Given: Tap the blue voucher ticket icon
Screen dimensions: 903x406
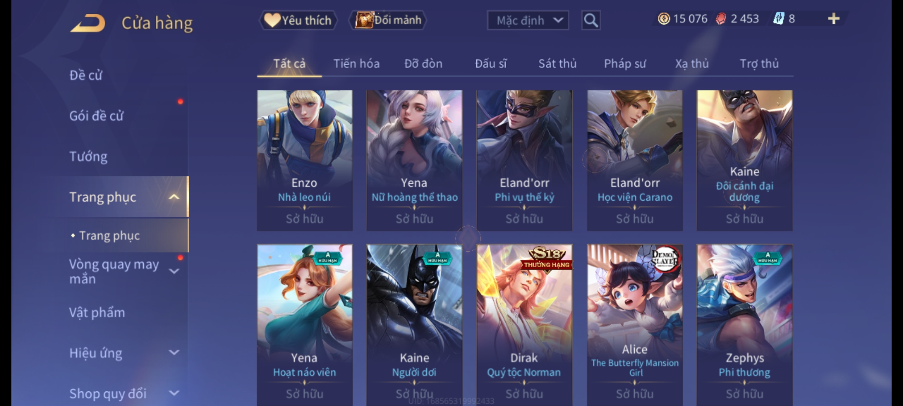Looking at the screenshot, I should (x=778, y=19).
